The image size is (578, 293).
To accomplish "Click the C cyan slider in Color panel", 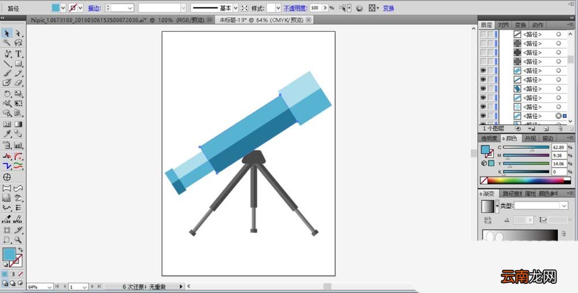I will (x=526, y=148).
